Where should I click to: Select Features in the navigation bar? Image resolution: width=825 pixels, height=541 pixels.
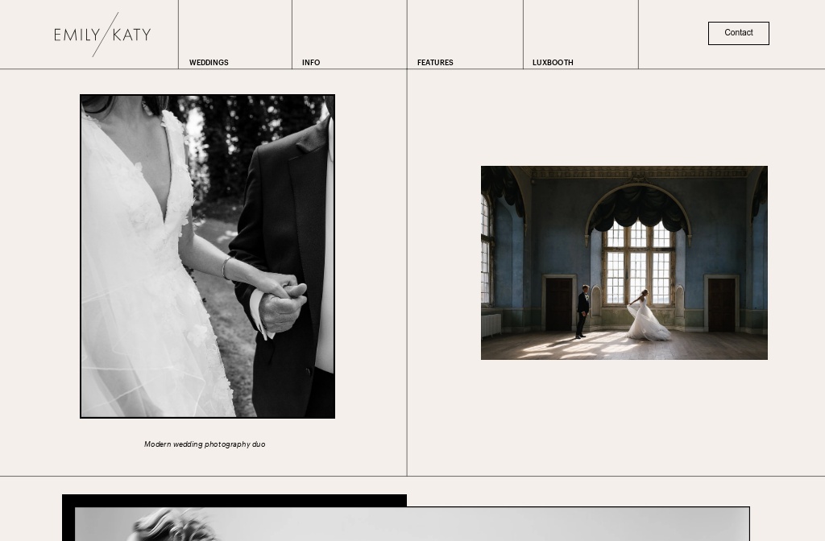click(x=435, y=63)
